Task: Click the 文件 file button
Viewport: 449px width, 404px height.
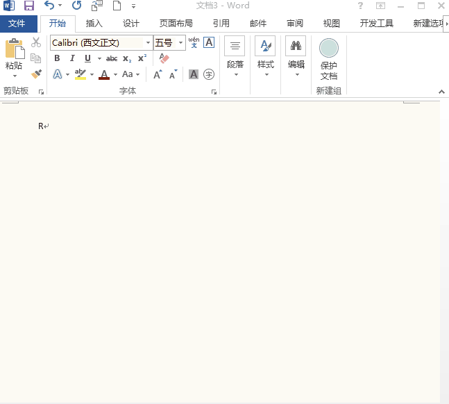Action: click(x=17, y=24)
